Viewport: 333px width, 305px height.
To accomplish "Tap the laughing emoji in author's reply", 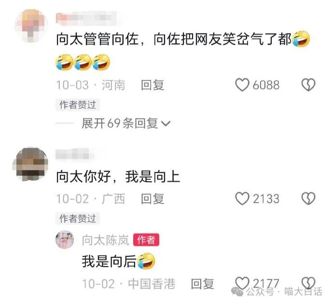I will tap(146, 261).
